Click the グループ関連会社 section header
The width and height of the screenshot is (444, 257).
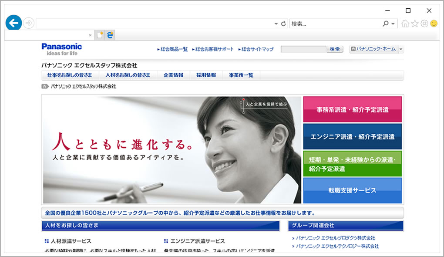[x=346, y=226]
